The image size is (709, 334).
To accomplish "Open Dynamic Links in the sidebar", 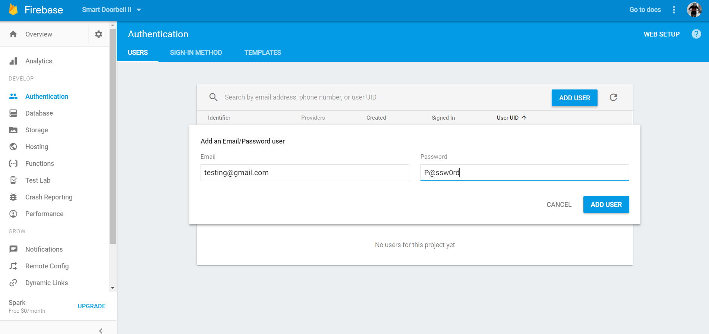I will (x=47, y=283).
